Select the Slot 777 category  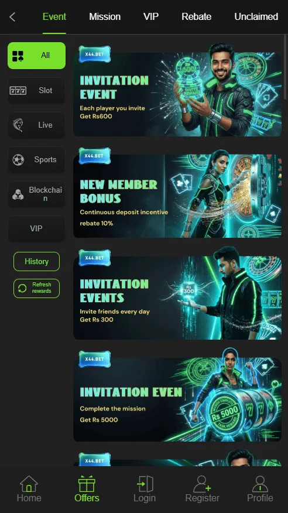point(37,90)
